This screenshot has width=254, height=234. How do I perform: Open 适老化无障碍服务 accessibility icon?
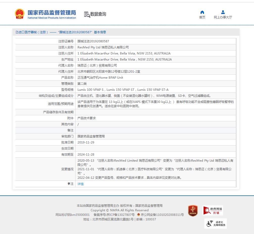point(216,223)
